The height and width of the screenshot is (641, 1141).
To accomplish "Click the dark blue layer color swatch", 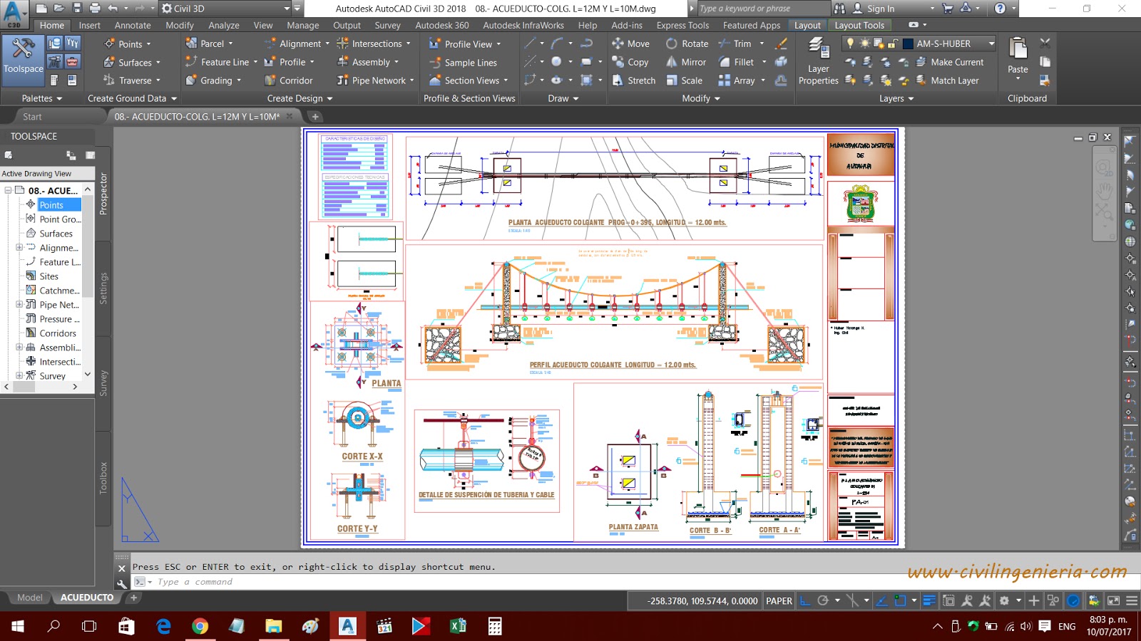I will (x=908, y=43).
